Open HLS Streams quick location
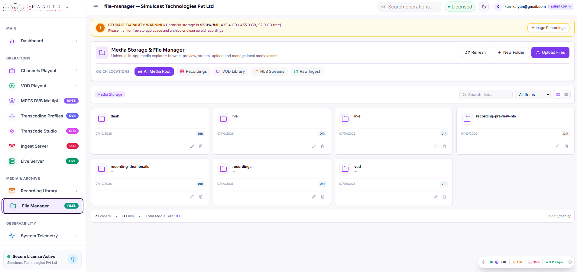Image resolution: width=577 pixels, height=272 pixels. pos(269,72)
